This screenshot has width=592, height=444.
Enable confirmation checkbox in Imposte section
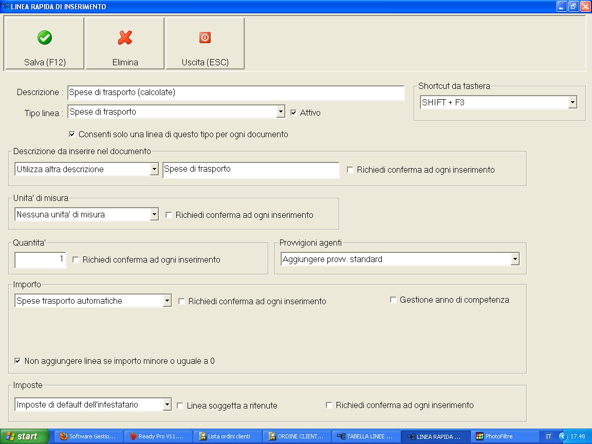(329, 405)
